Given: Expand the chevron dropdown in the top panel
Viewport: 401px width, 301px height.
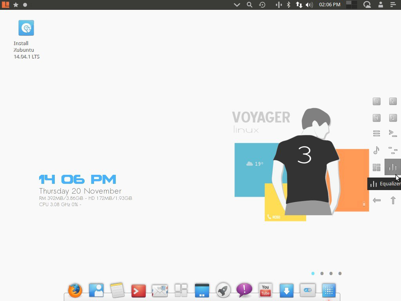Looking at the screenshot, I should pos(237,5).
